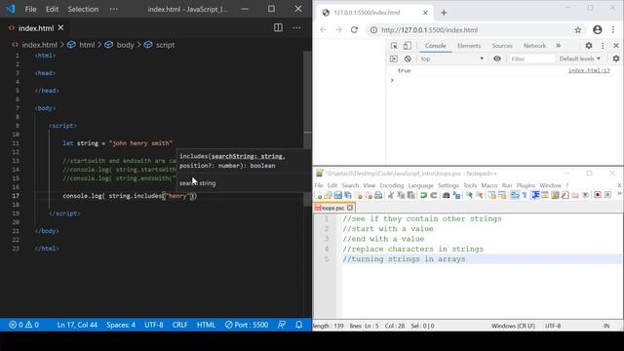Click body in the breadcrumb path
The height and width of the screenshot is (351, 624).
[125, 45]
